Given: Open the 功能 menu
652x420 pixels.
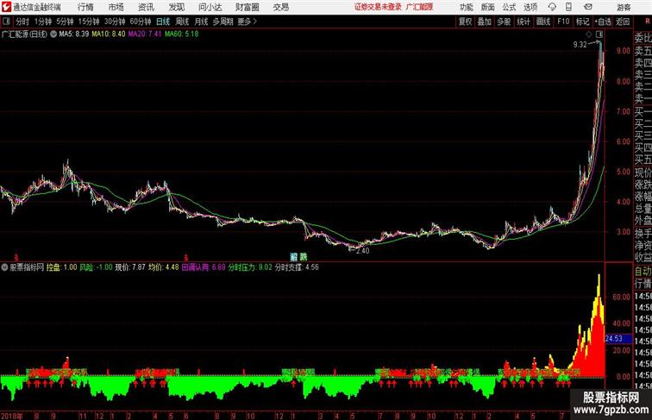Looking at the screenshot, I should pos(466,7).
